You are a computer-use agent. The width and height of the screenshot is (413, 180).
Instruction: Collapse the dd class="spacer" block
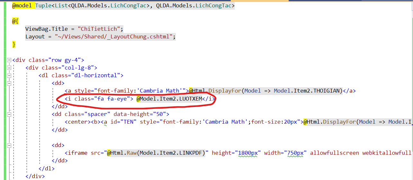click(9, 114)
